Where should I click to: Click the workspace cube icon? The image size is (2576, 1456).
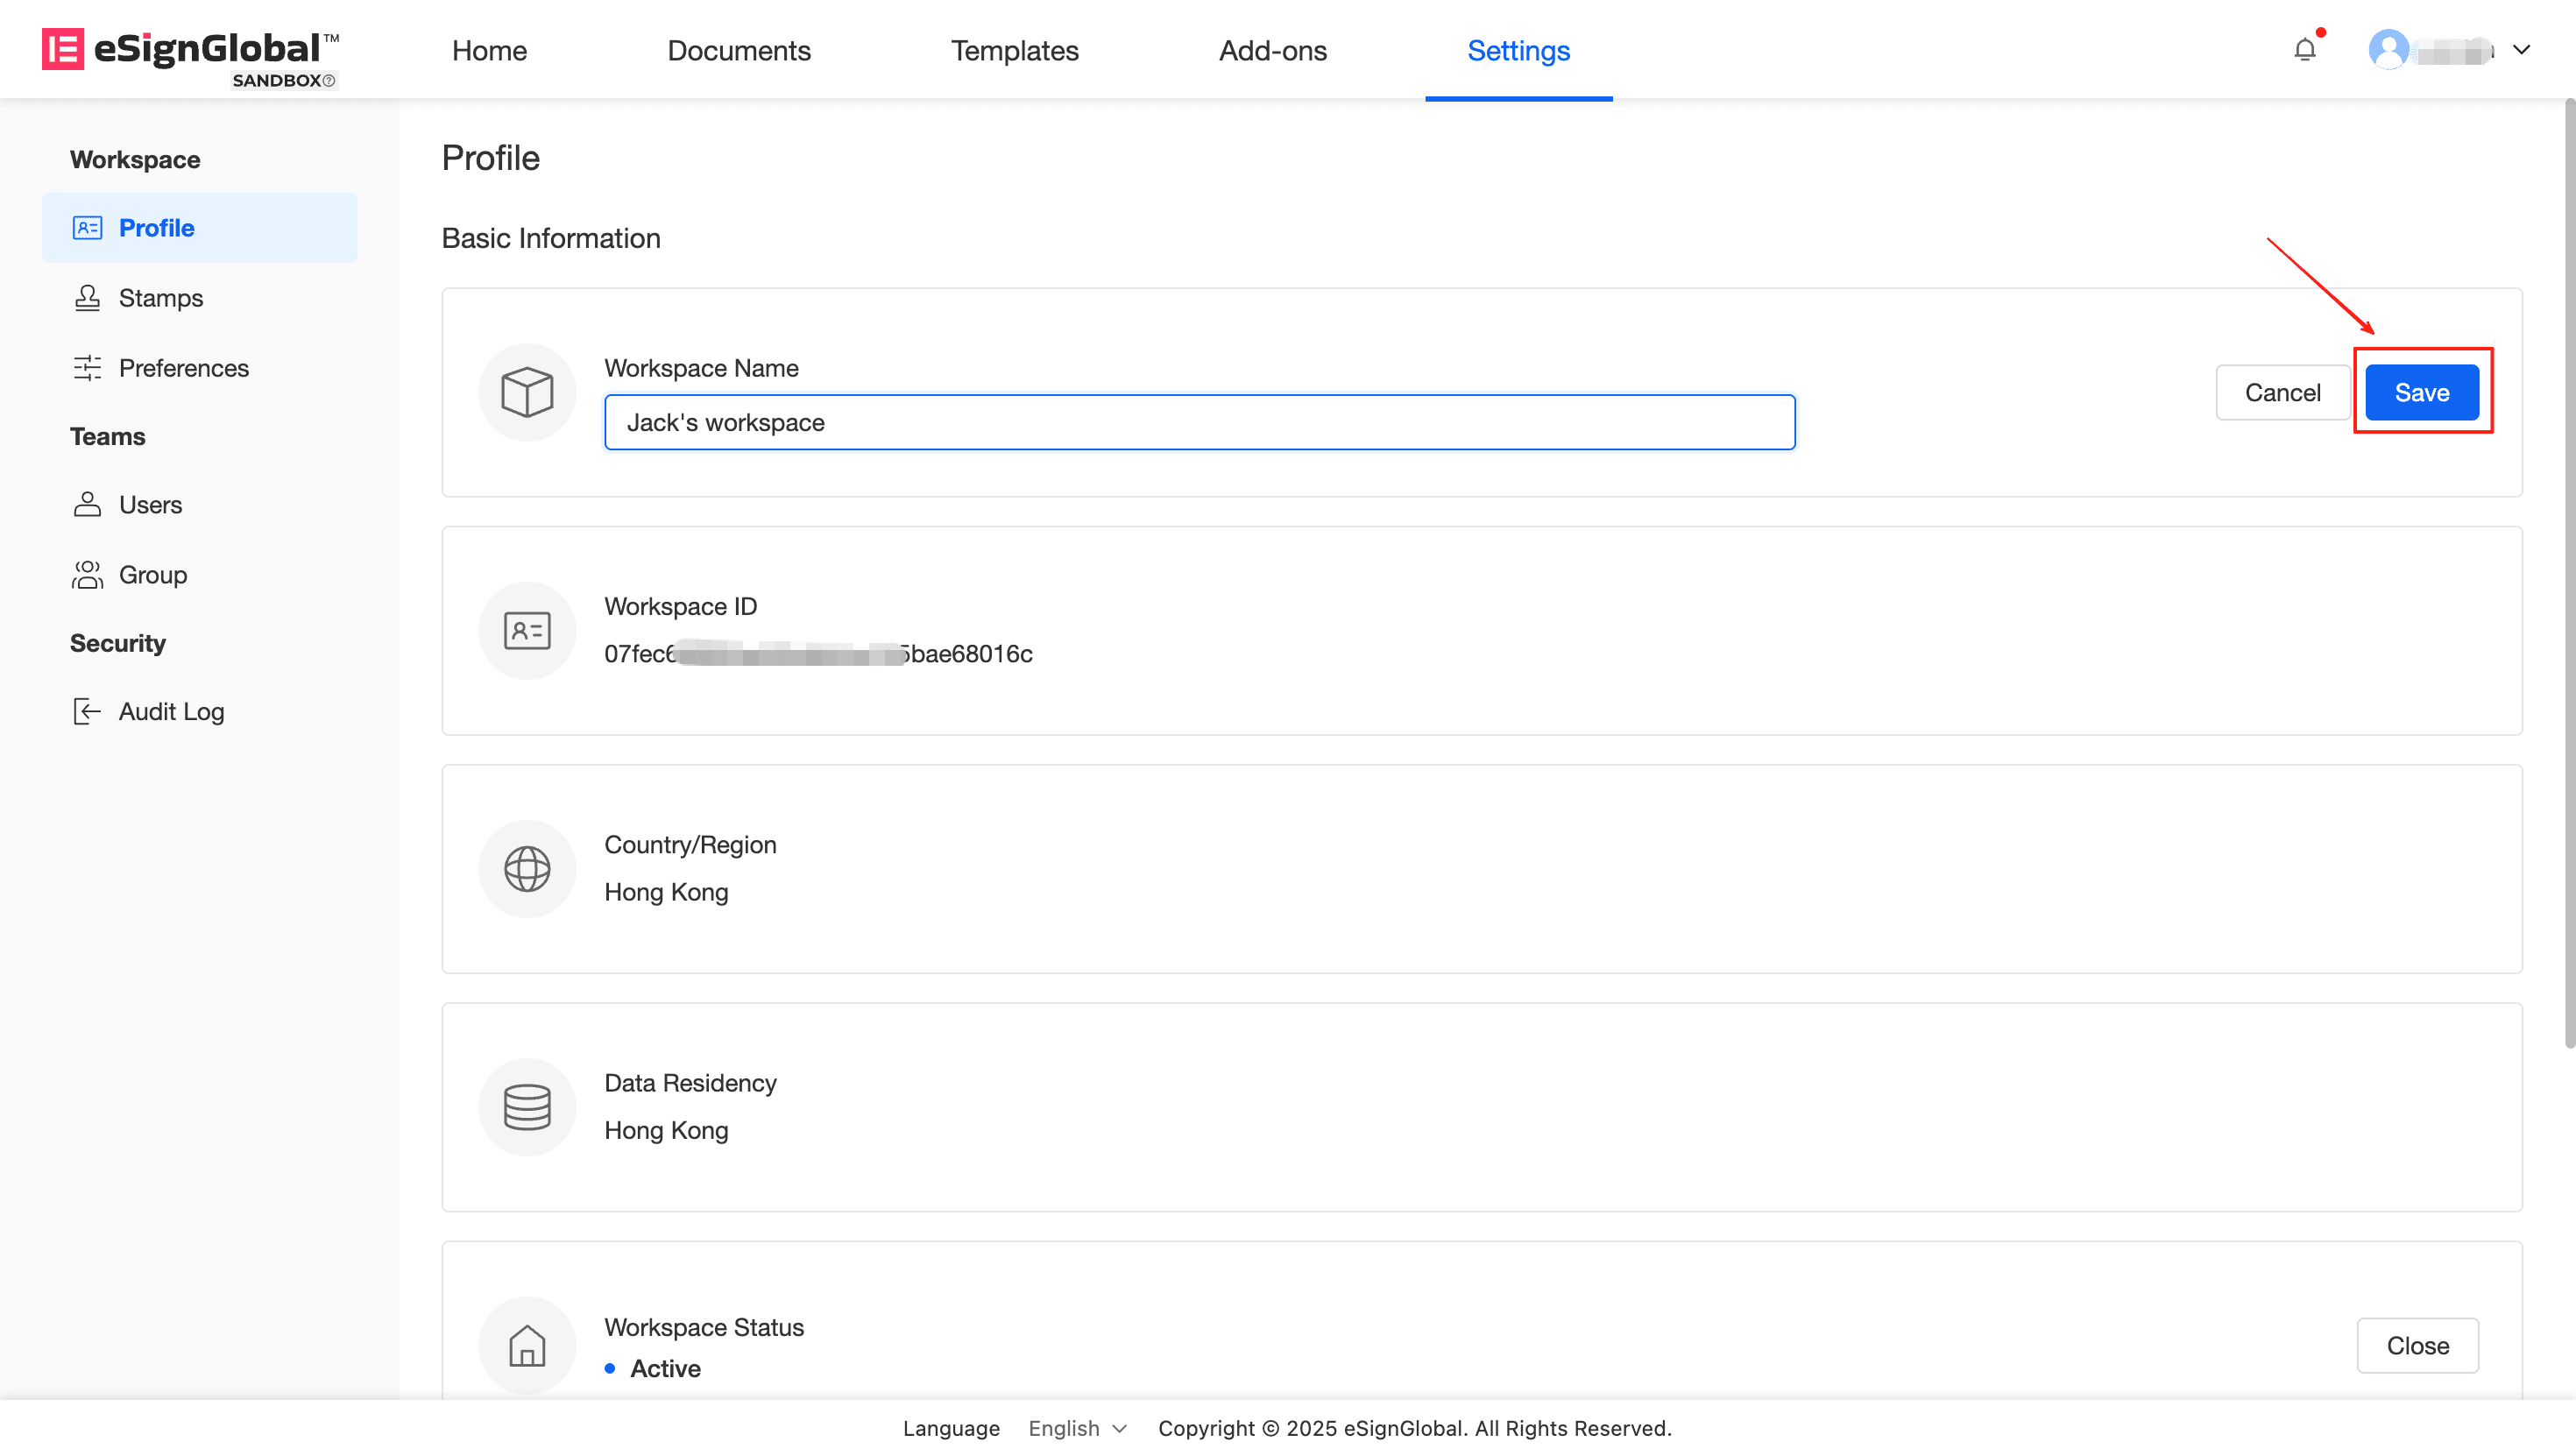point(527,392)
